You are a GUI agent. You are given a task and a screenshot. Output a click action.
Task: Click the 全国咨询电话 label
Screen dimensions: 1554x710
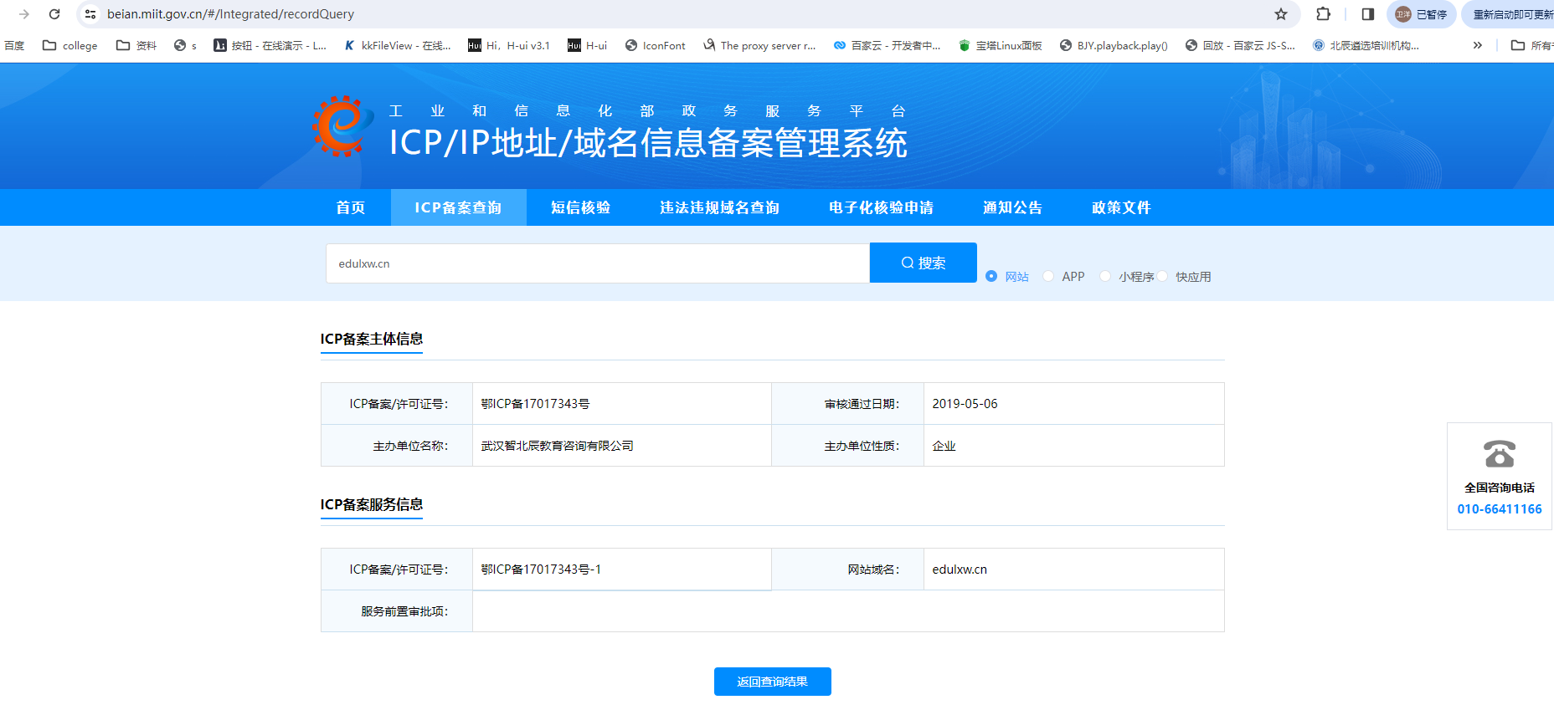coord(1500,488)
